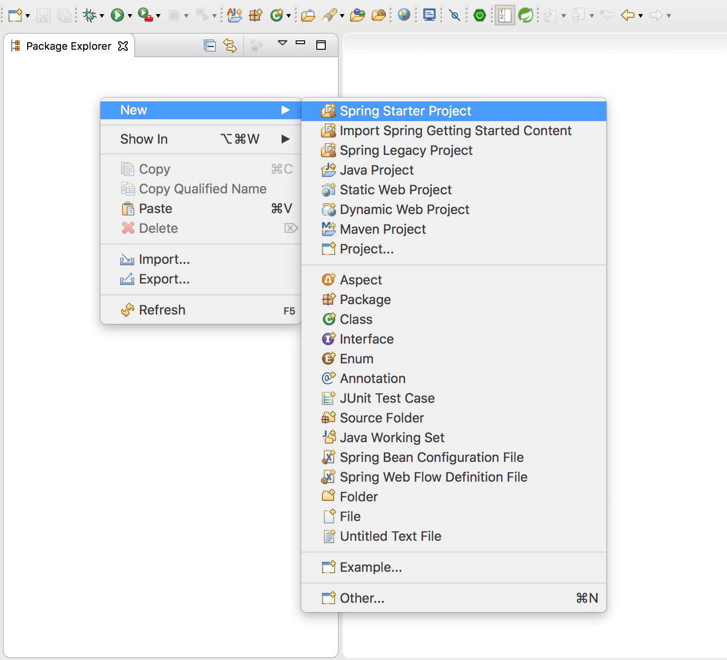The width and height of the screenshot is (727, 660).
Task: Select Maven Project
Action: click(x=454, y=229)
